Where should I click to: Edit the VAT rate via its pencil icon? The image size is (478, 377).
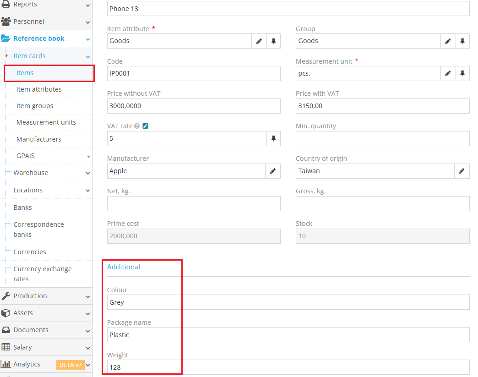(145, 126)
